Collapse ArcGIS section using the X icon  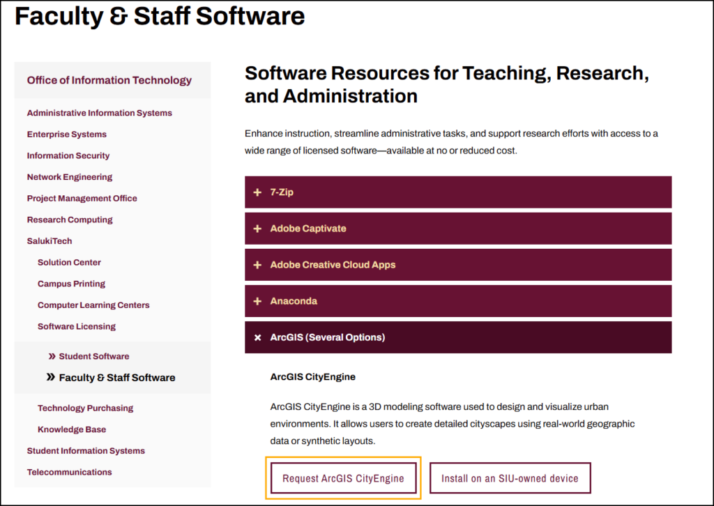[x=257, y=337]
